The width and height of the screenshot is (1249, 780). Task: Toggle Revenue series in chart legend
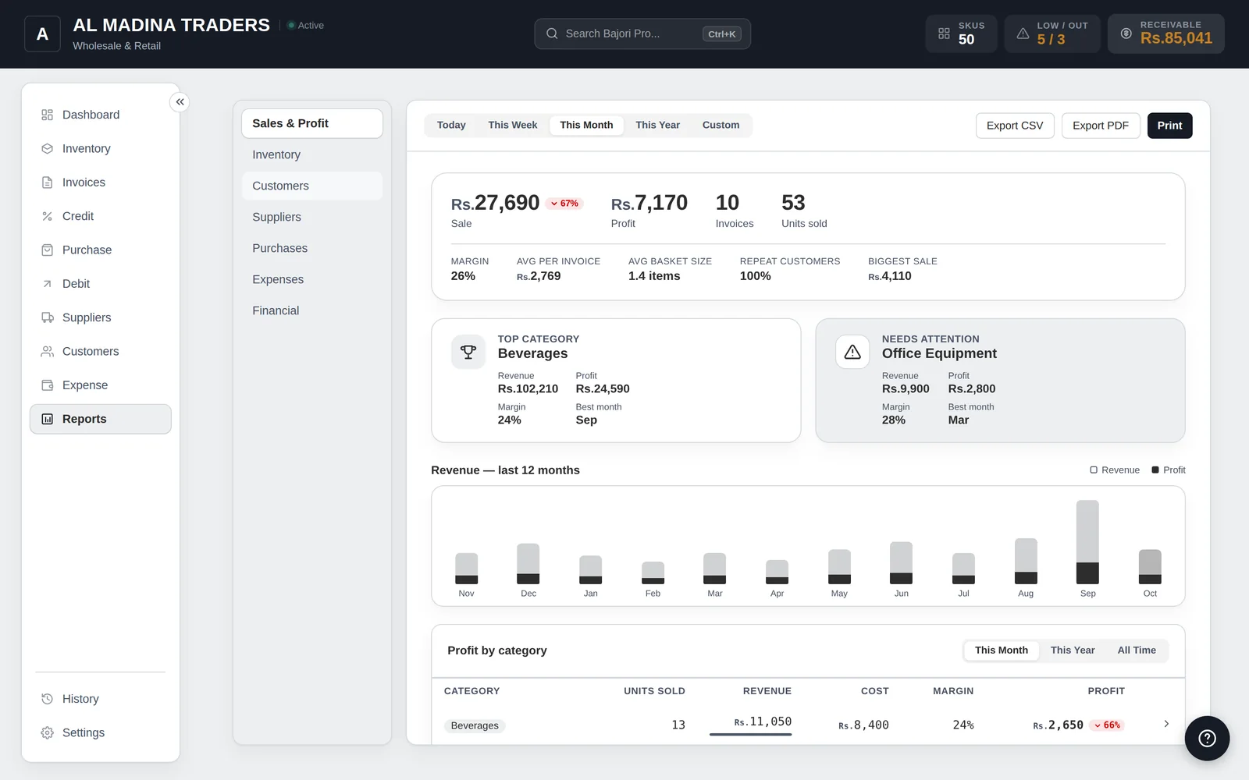tap(1115, 470)
